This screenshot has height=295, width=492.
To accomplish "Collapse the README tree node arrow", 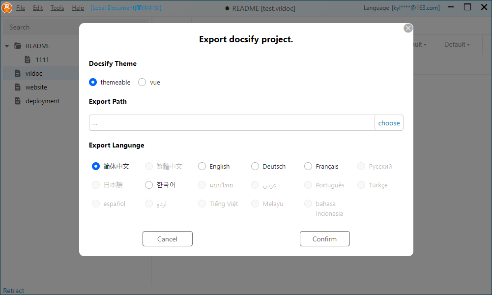I will coord(7,46).
